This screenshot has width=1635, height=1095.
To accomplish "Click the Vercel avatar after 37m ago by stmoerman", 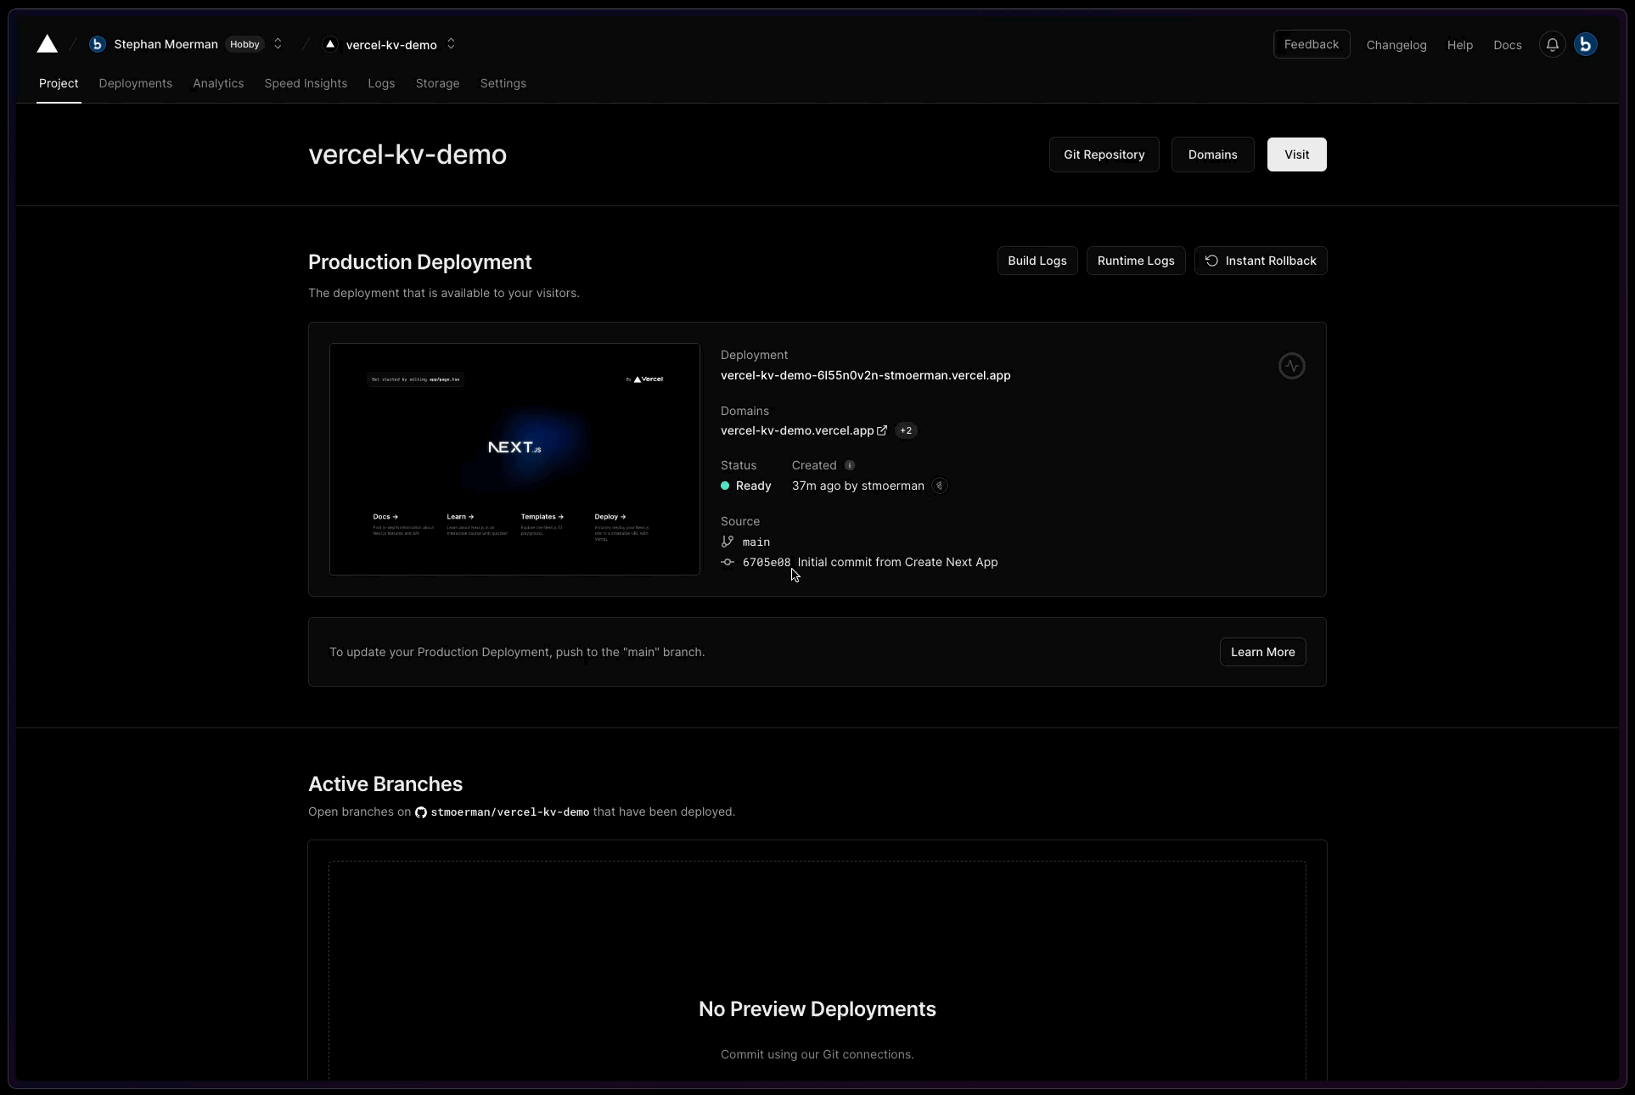I will point(941,486).
